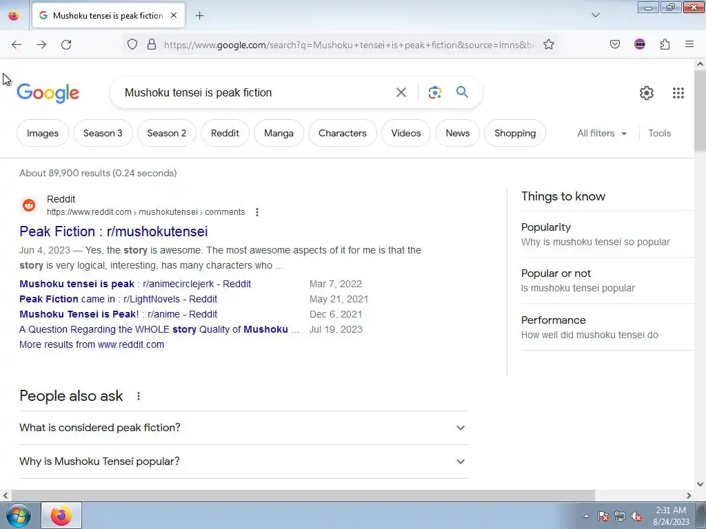Bookmark this page with the star icon

click(x=548, y=45)
